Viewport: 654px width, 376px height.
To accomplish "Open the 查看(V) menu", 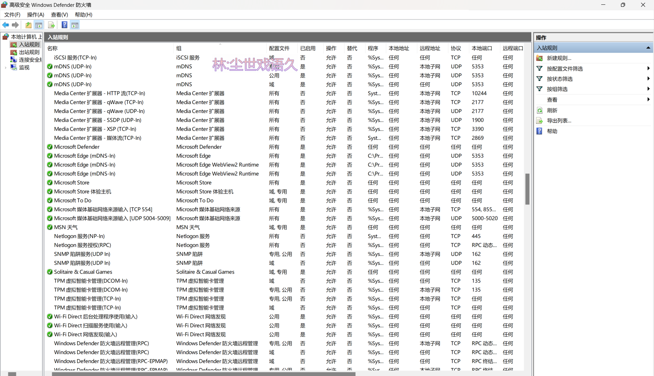I will pyautogui.click(x=59, y=15).
